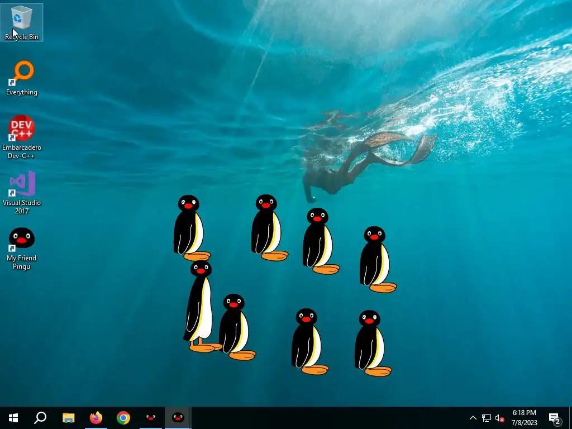
Task: Select the Embarcadero Dev-C++ shortcut
Action: coord(22,137)
